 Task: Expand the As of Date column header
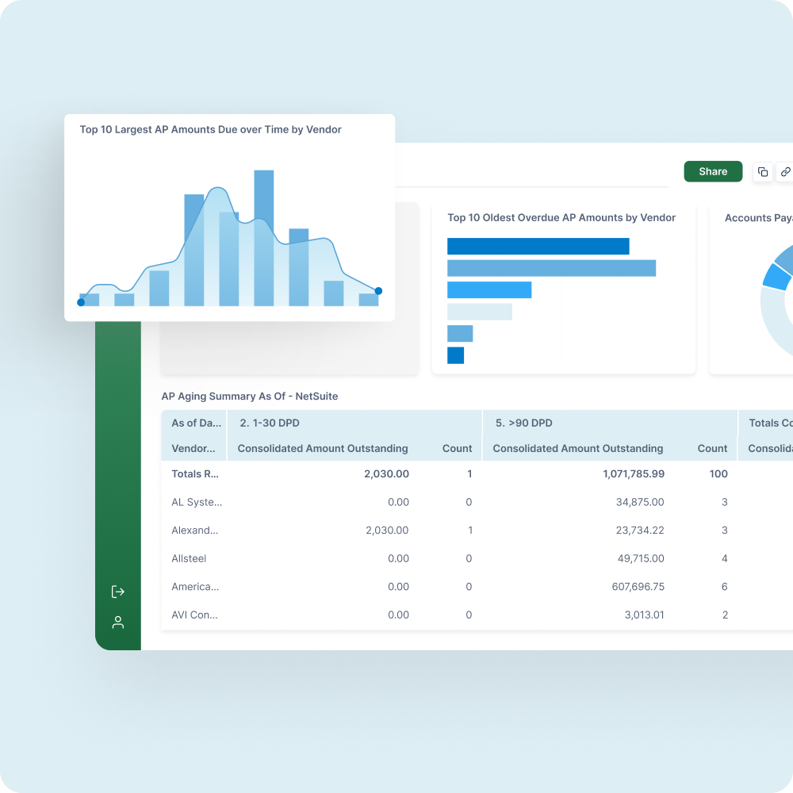coord(194,423)
